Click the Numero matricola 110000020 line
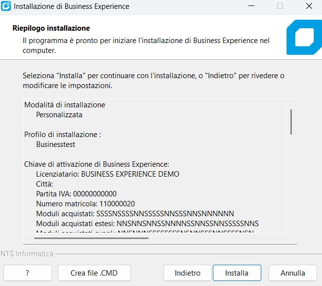This screenshot has height=286, width=322. point(85,204)
